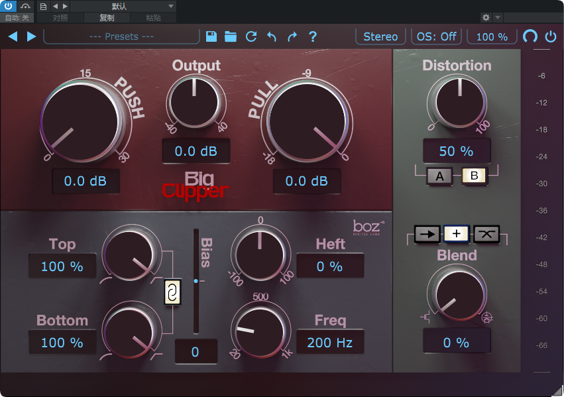Click the reload preset circular arrow

[251, 36]
